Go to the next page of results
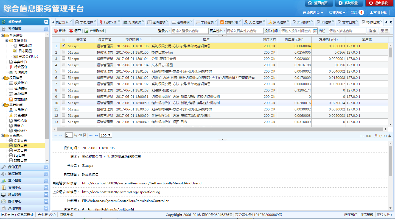The width and height of the screenshot is (395, 219). click(x=91, y=135)
